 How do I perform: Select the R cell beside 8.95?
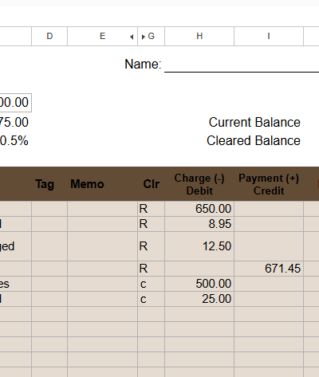coord(152,224)
